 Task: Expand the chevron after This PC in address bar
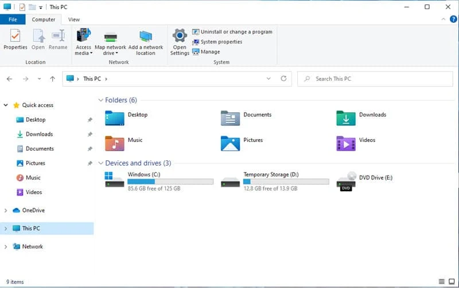click(106, 79)
